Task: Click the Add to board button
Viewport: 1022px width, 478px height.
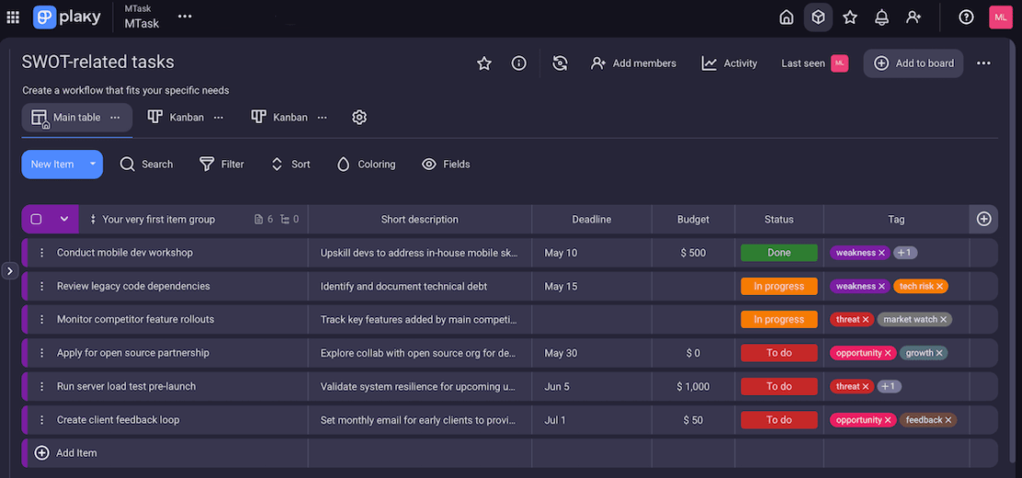Action: pos(913,63)
